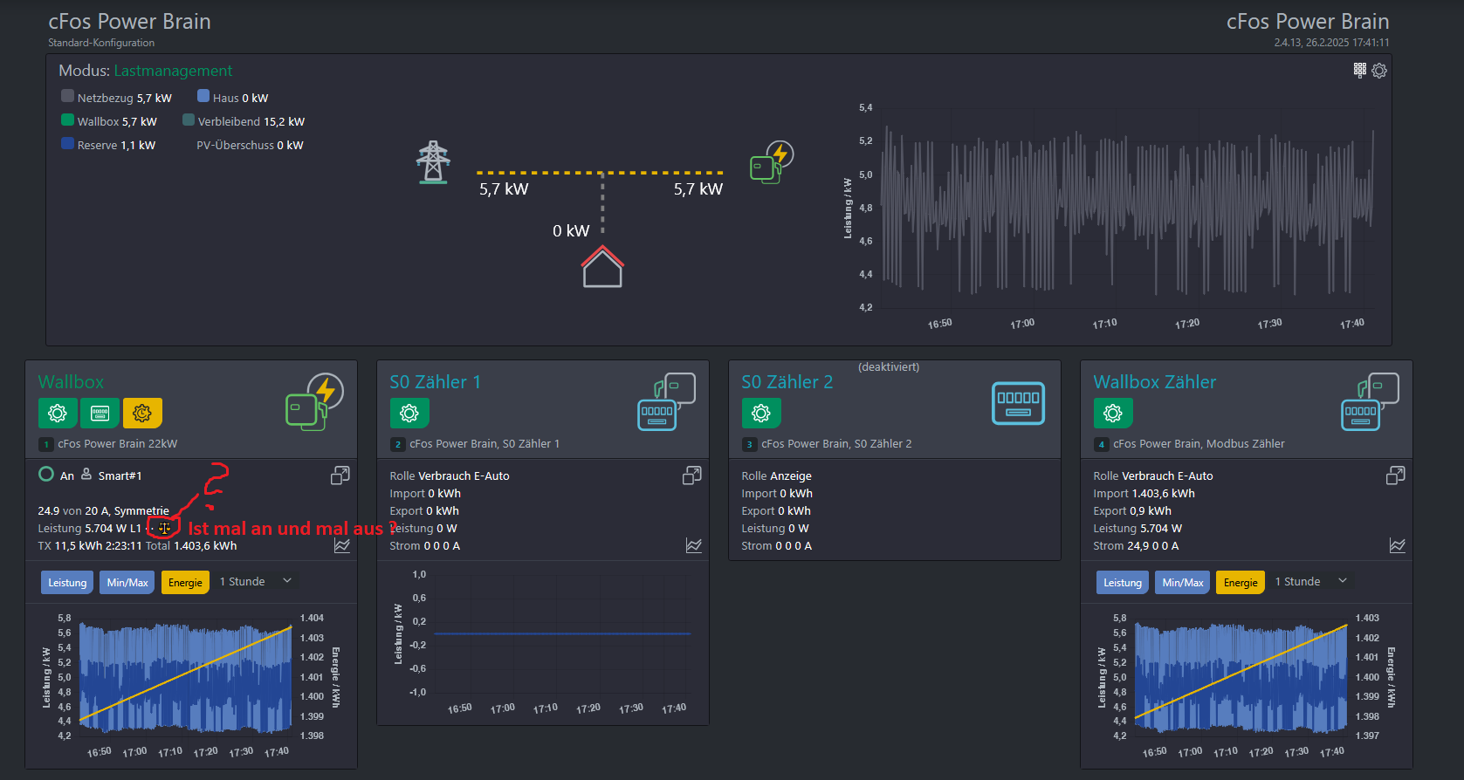1464x780 pixels.
Task: Open the cFos Power Brain heading above Standard-Konfiguration
Action: click(129, 22)
